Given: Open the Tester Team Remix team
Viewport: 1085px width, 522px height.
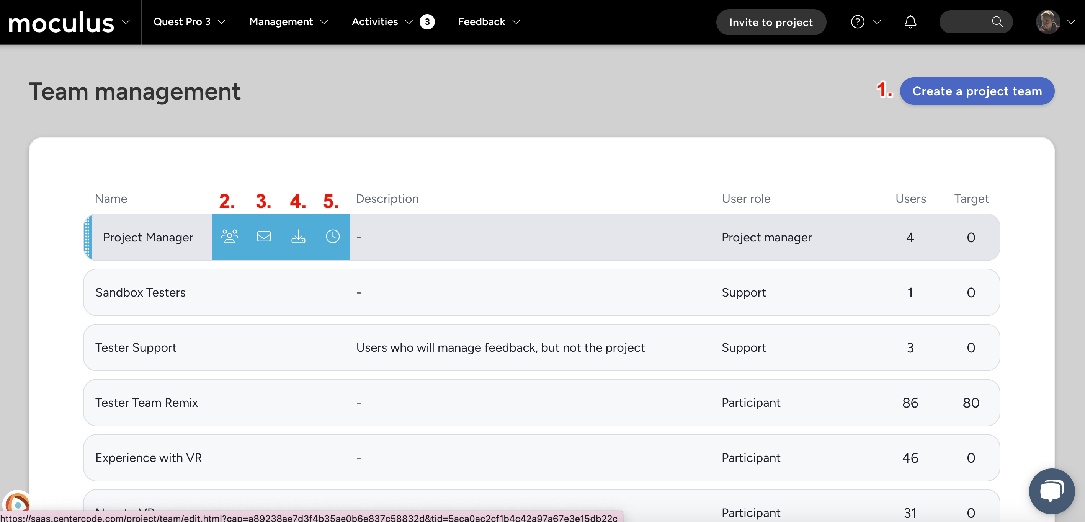Looking at the screenshot, I should [147, 403].
